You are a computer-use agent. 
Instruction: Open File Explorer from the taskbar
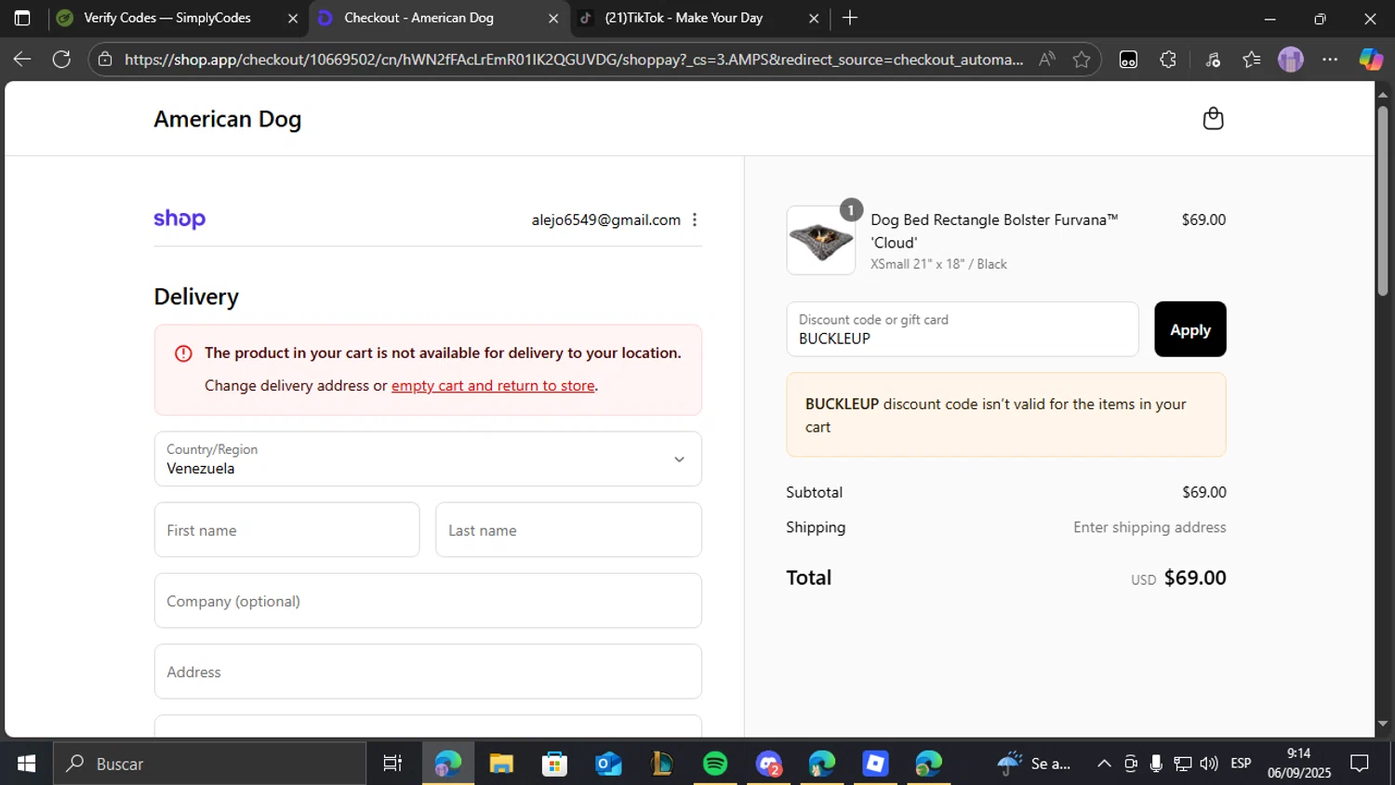[x=501, y=764]
